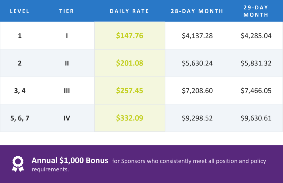Select the $147.76 daily rate cell
This screenshot has width=283, height=183.
(130, 36)
